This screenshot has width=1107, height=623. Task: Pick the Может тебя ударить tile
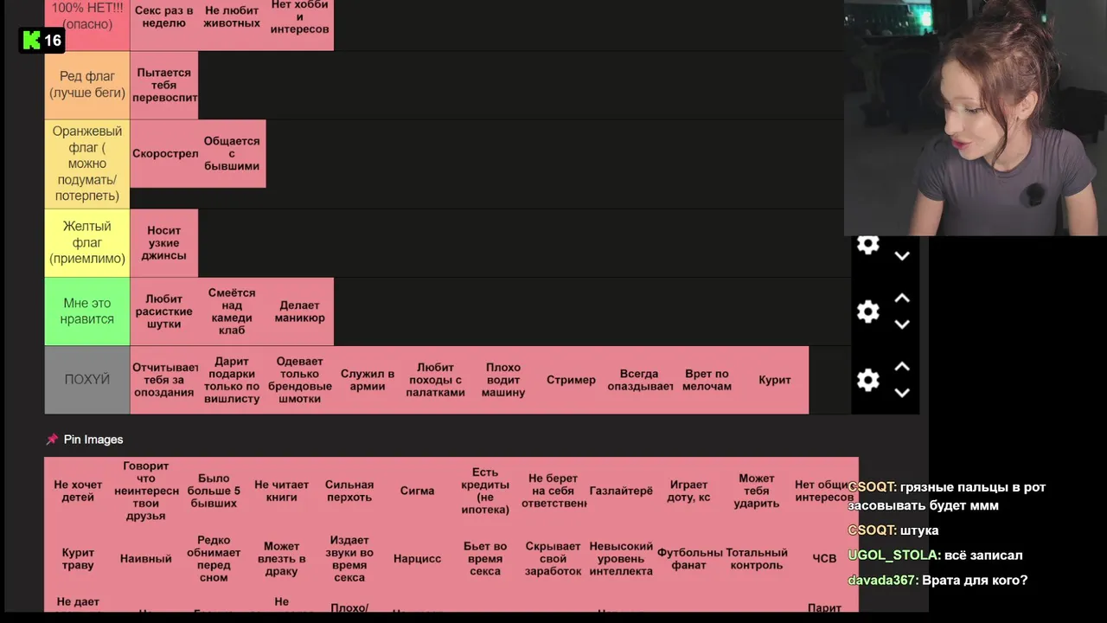[x=757, y=491]
